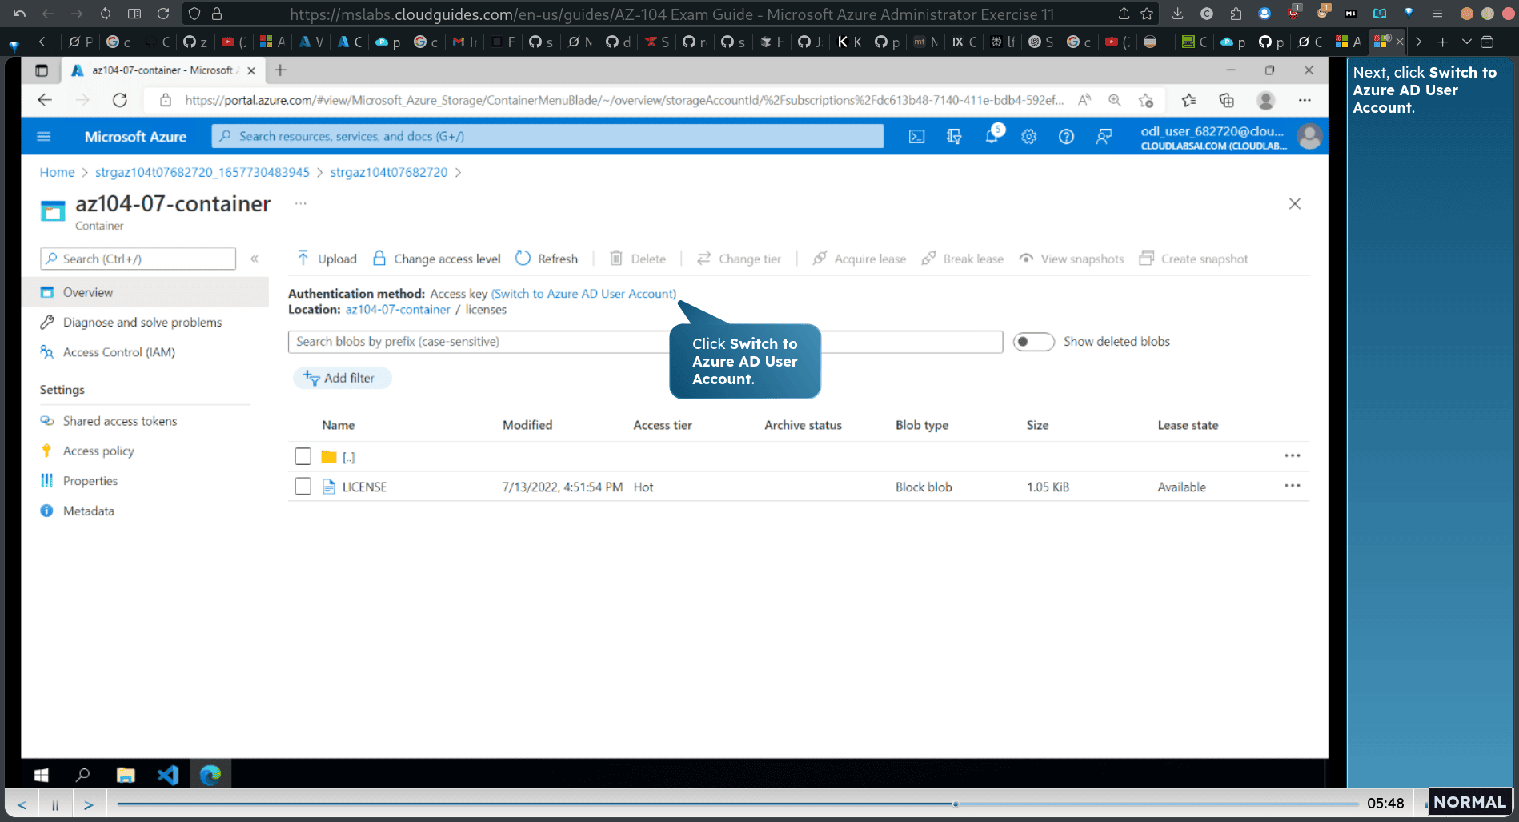
Task: Add this page to Edge favorites
Action: [x=1146, y=100]
